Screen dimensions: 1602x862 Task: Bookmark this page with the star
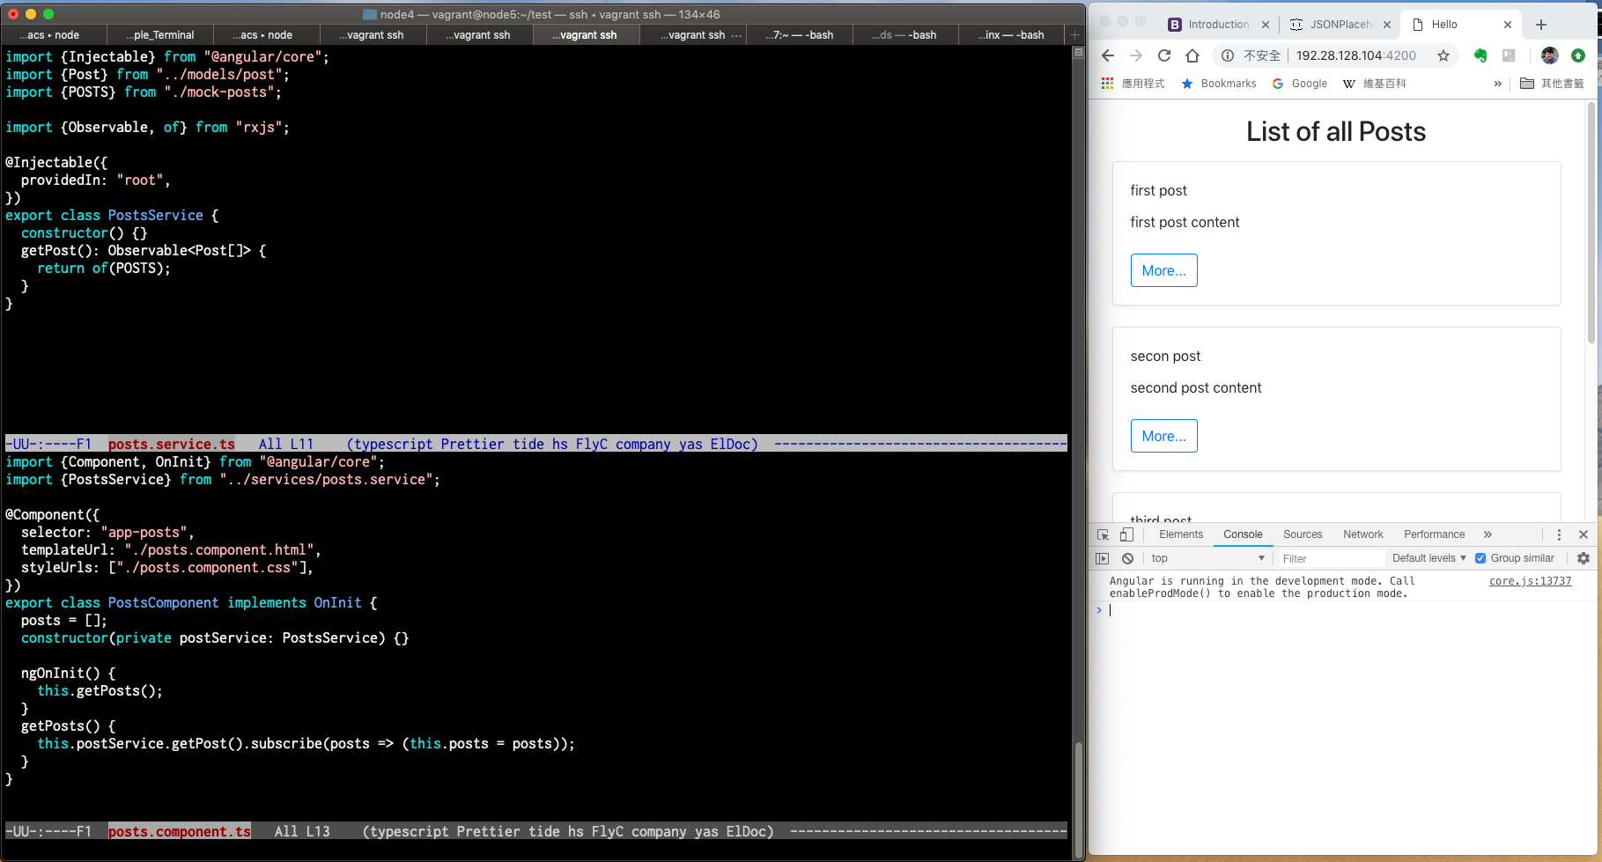pos(1443,55)
